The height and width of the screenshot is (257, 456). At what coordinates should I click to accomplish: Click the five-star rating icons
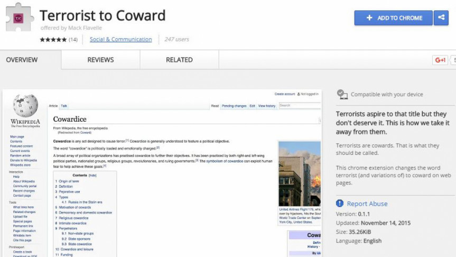point(53,40)
